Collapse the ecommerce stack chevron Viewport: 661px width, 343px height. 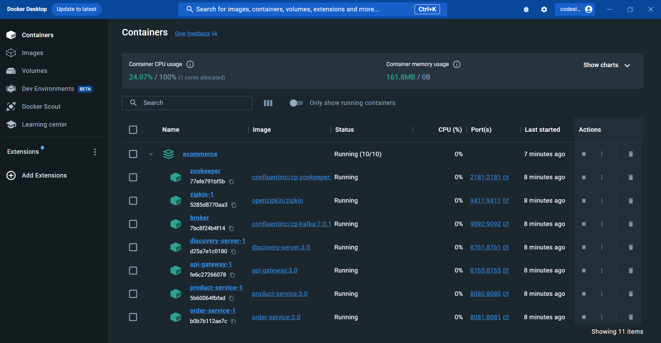(151, 154)
